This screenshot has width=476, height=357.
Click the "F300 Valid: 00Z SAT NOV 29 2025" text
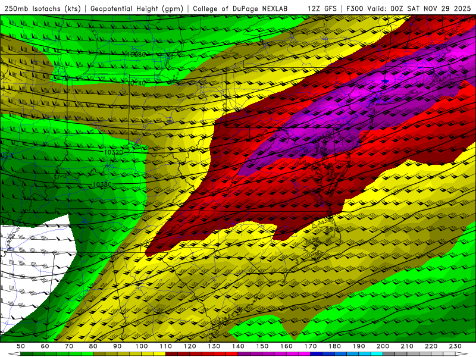[409, 8]
